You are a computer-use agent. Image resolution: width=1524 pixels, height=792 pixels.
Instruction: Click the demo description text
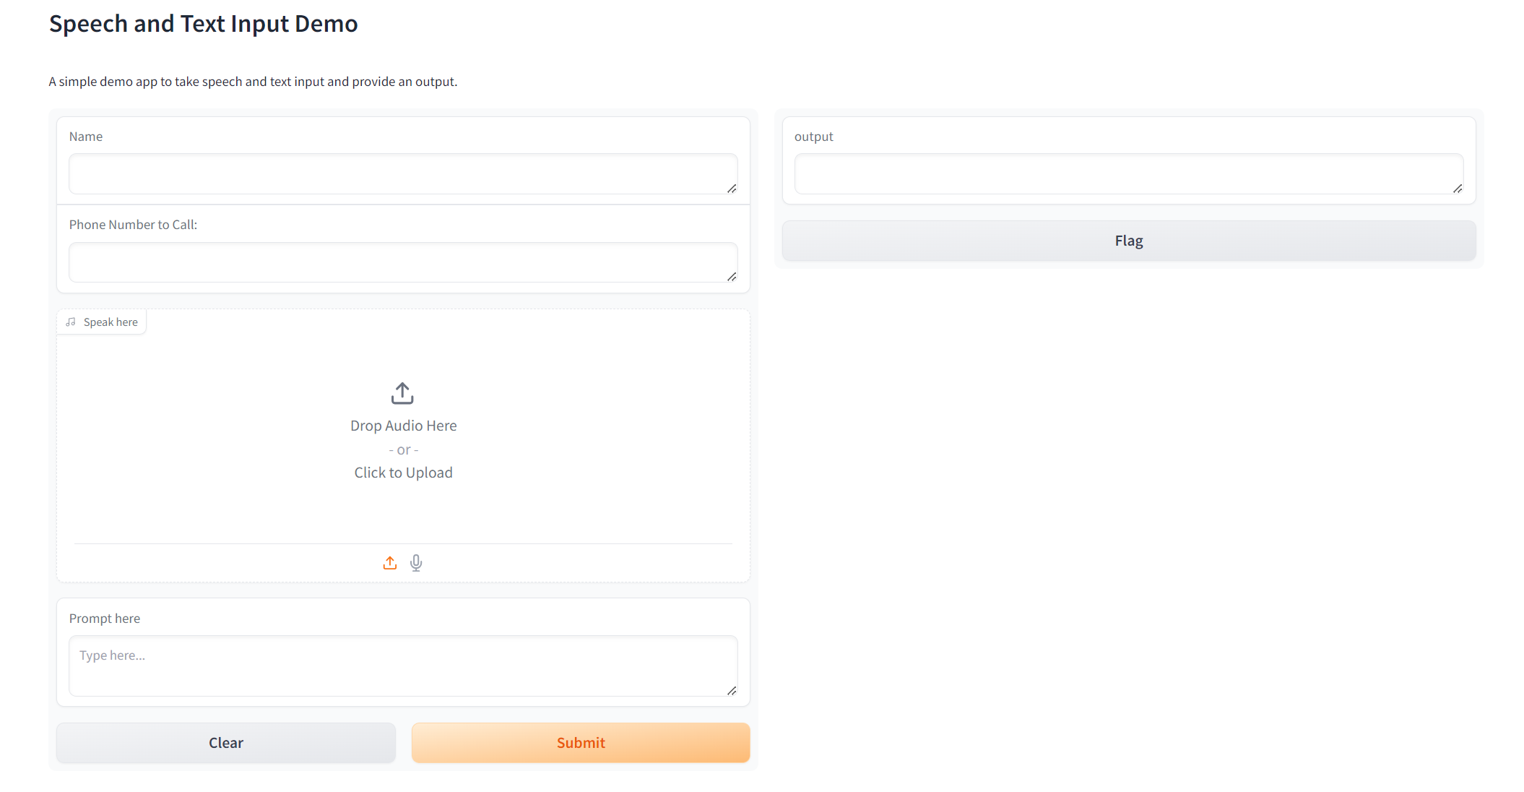253,82
